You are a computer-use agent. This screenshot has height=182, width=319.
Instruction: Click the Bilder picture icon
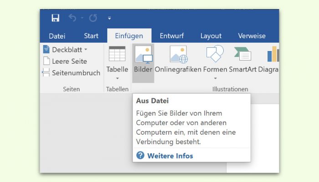(144, 55)
